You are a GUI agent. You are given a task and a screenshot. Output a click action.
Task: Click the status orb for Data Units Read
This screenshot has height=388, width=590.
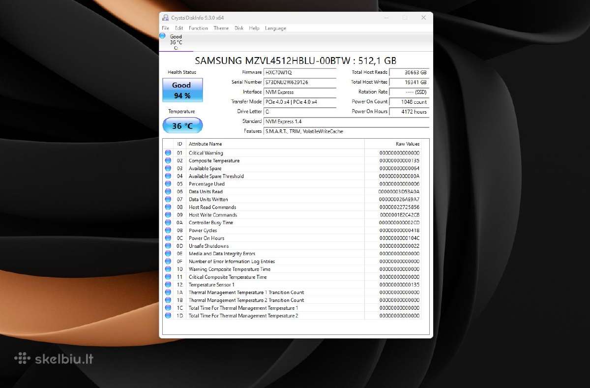[168, 192]
